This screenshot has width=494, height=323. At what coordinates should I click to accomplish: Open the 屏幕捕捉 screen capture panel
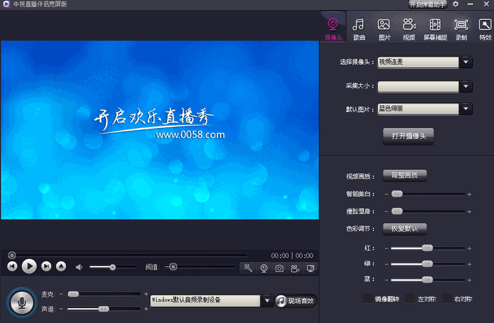point(435,27)
